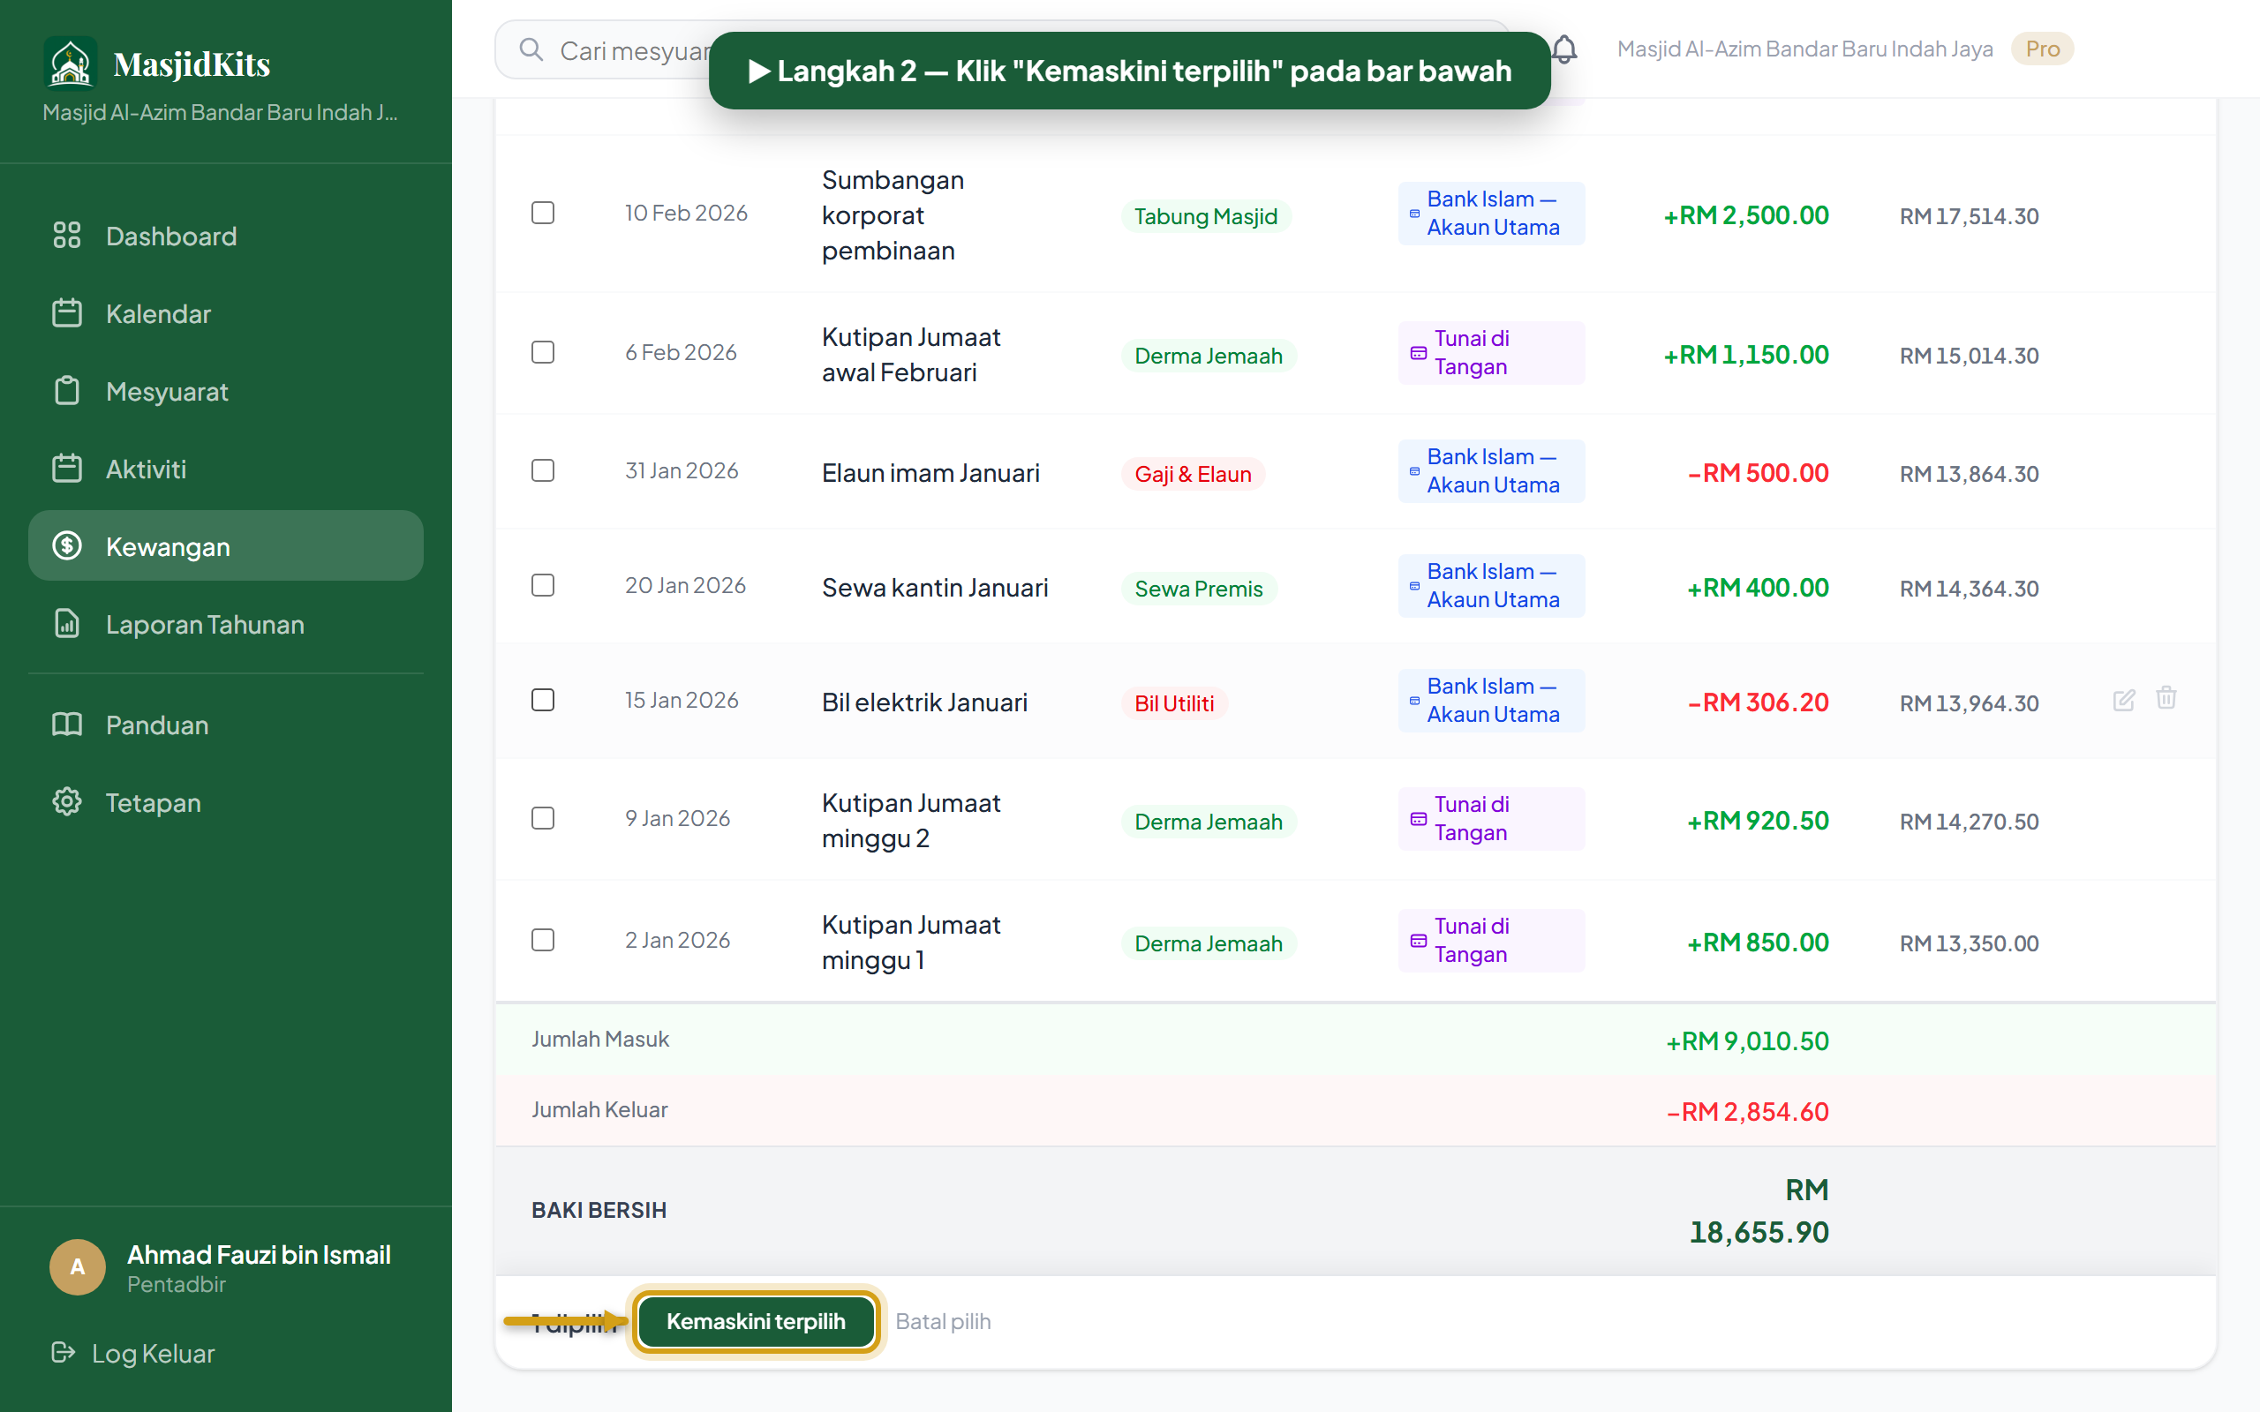Open the Panduan guide
Viewport: 2260px width, 1412px height.
(x=225, y=724)
